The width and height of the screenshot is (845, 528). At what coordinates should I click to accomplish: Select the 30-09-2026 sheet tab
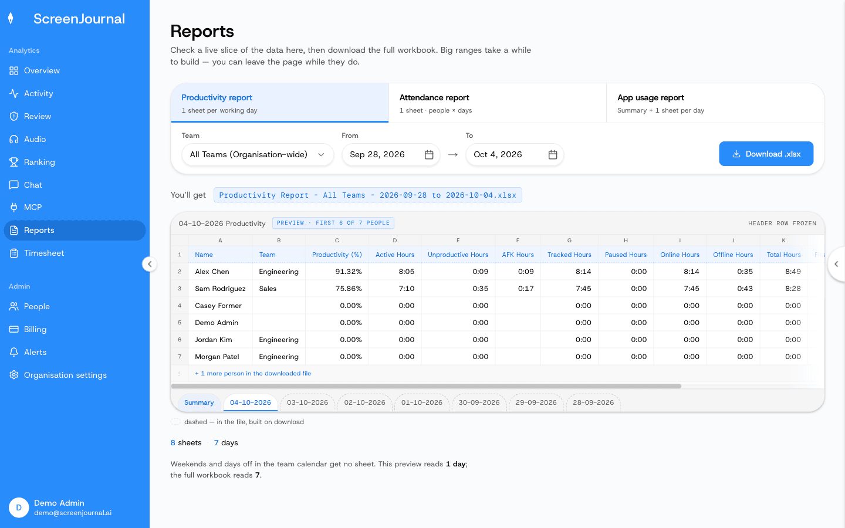479,403
